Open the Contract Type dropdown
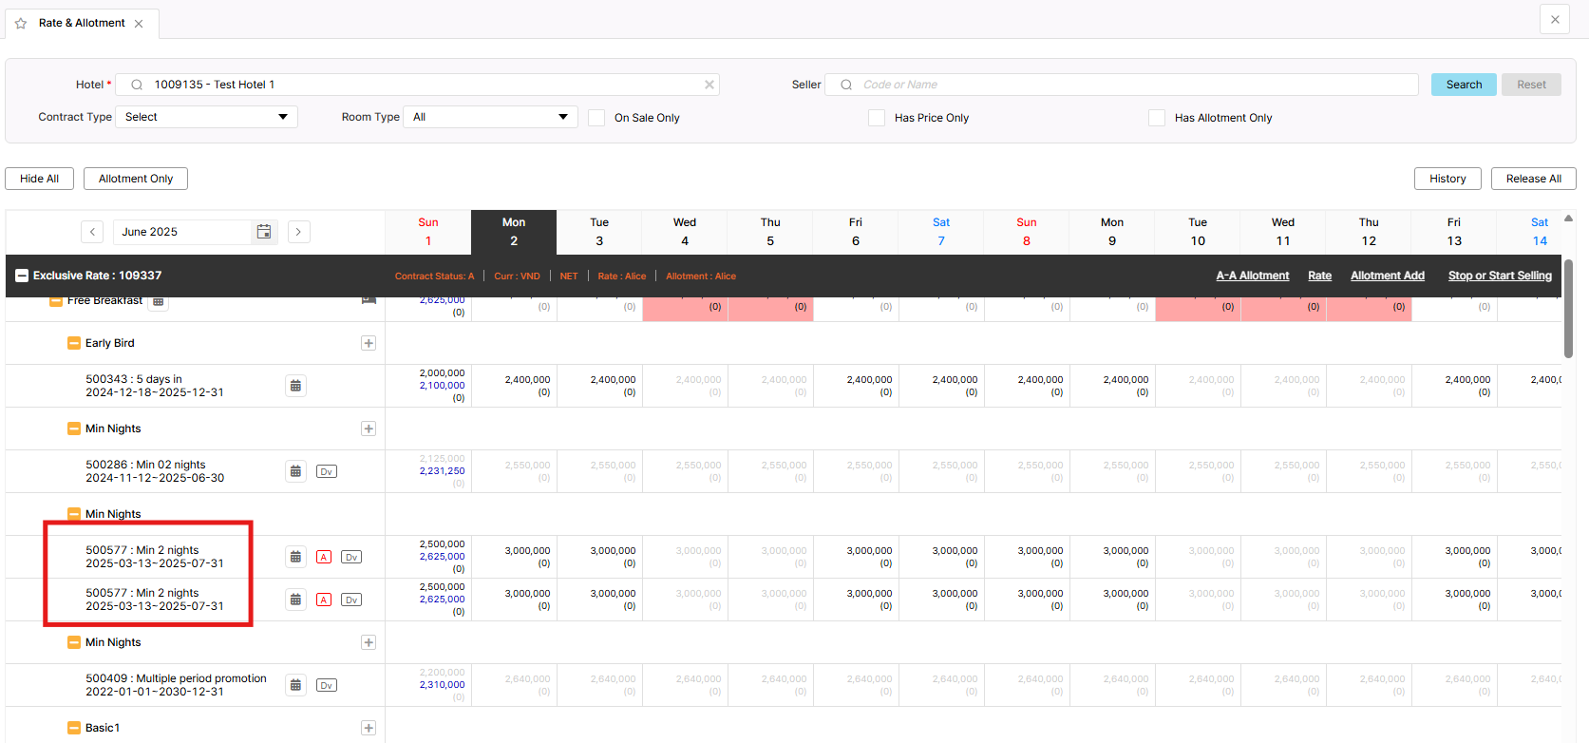Viewport: 1589px width, 743px height. pyautogui.click(x=206, y=117)
